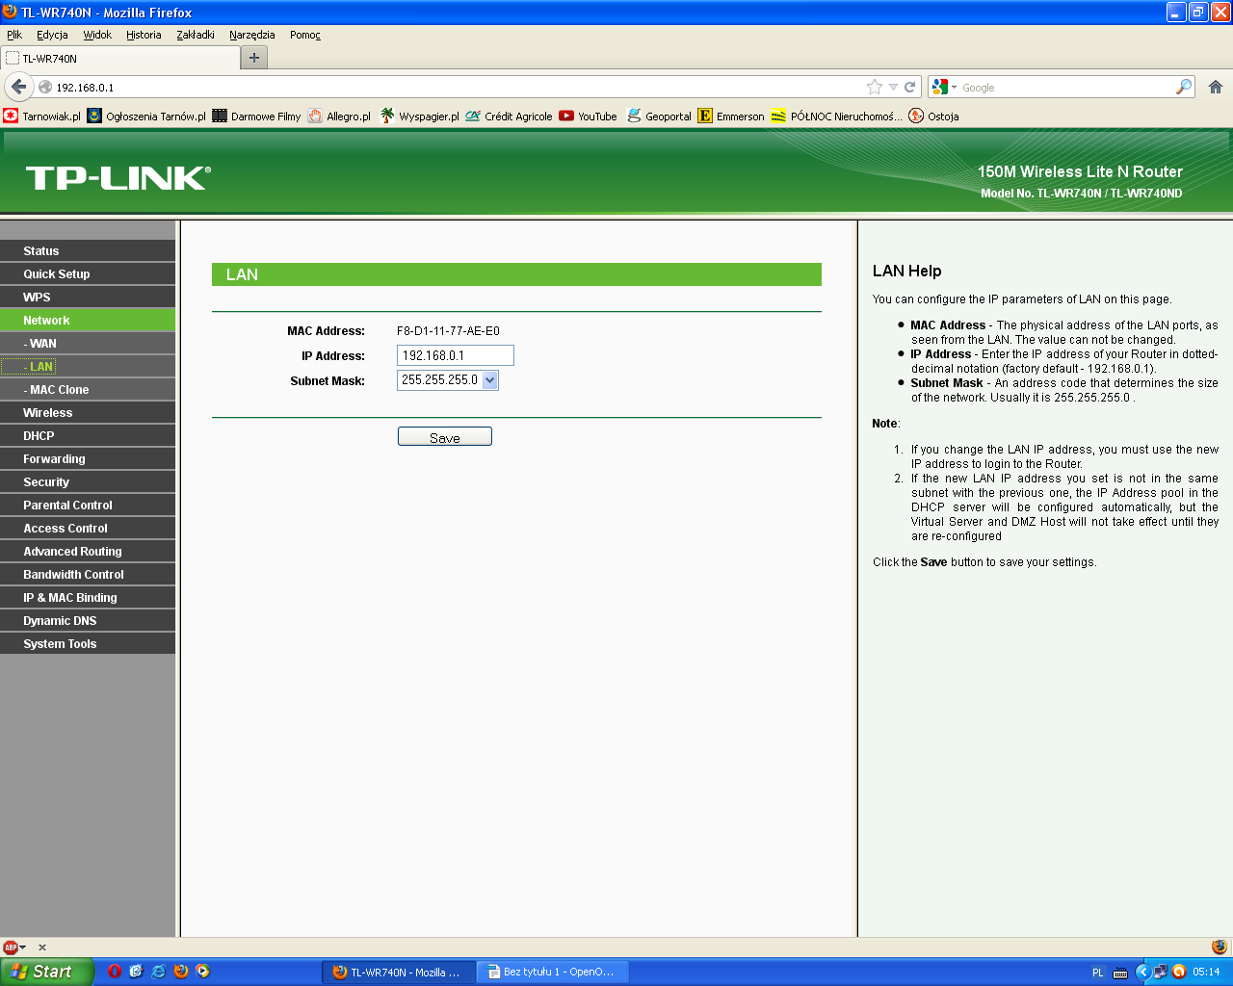
Task: Open a new tab with plus button
Action: (x=254, y=58)
